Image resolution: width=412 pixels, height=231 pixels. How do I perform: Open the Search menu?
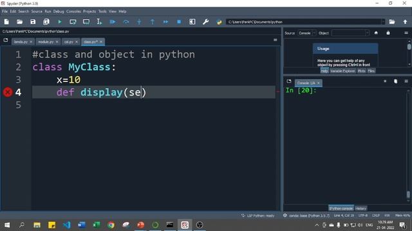(24, 12)
